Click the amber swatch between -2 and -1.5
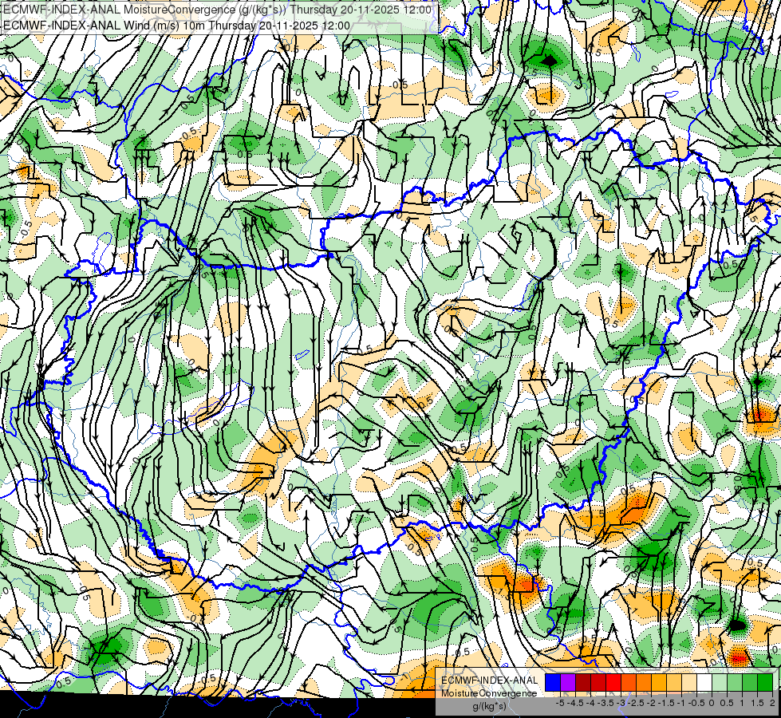This screenshot has width=781, height=718. click(x=659, y=683)
